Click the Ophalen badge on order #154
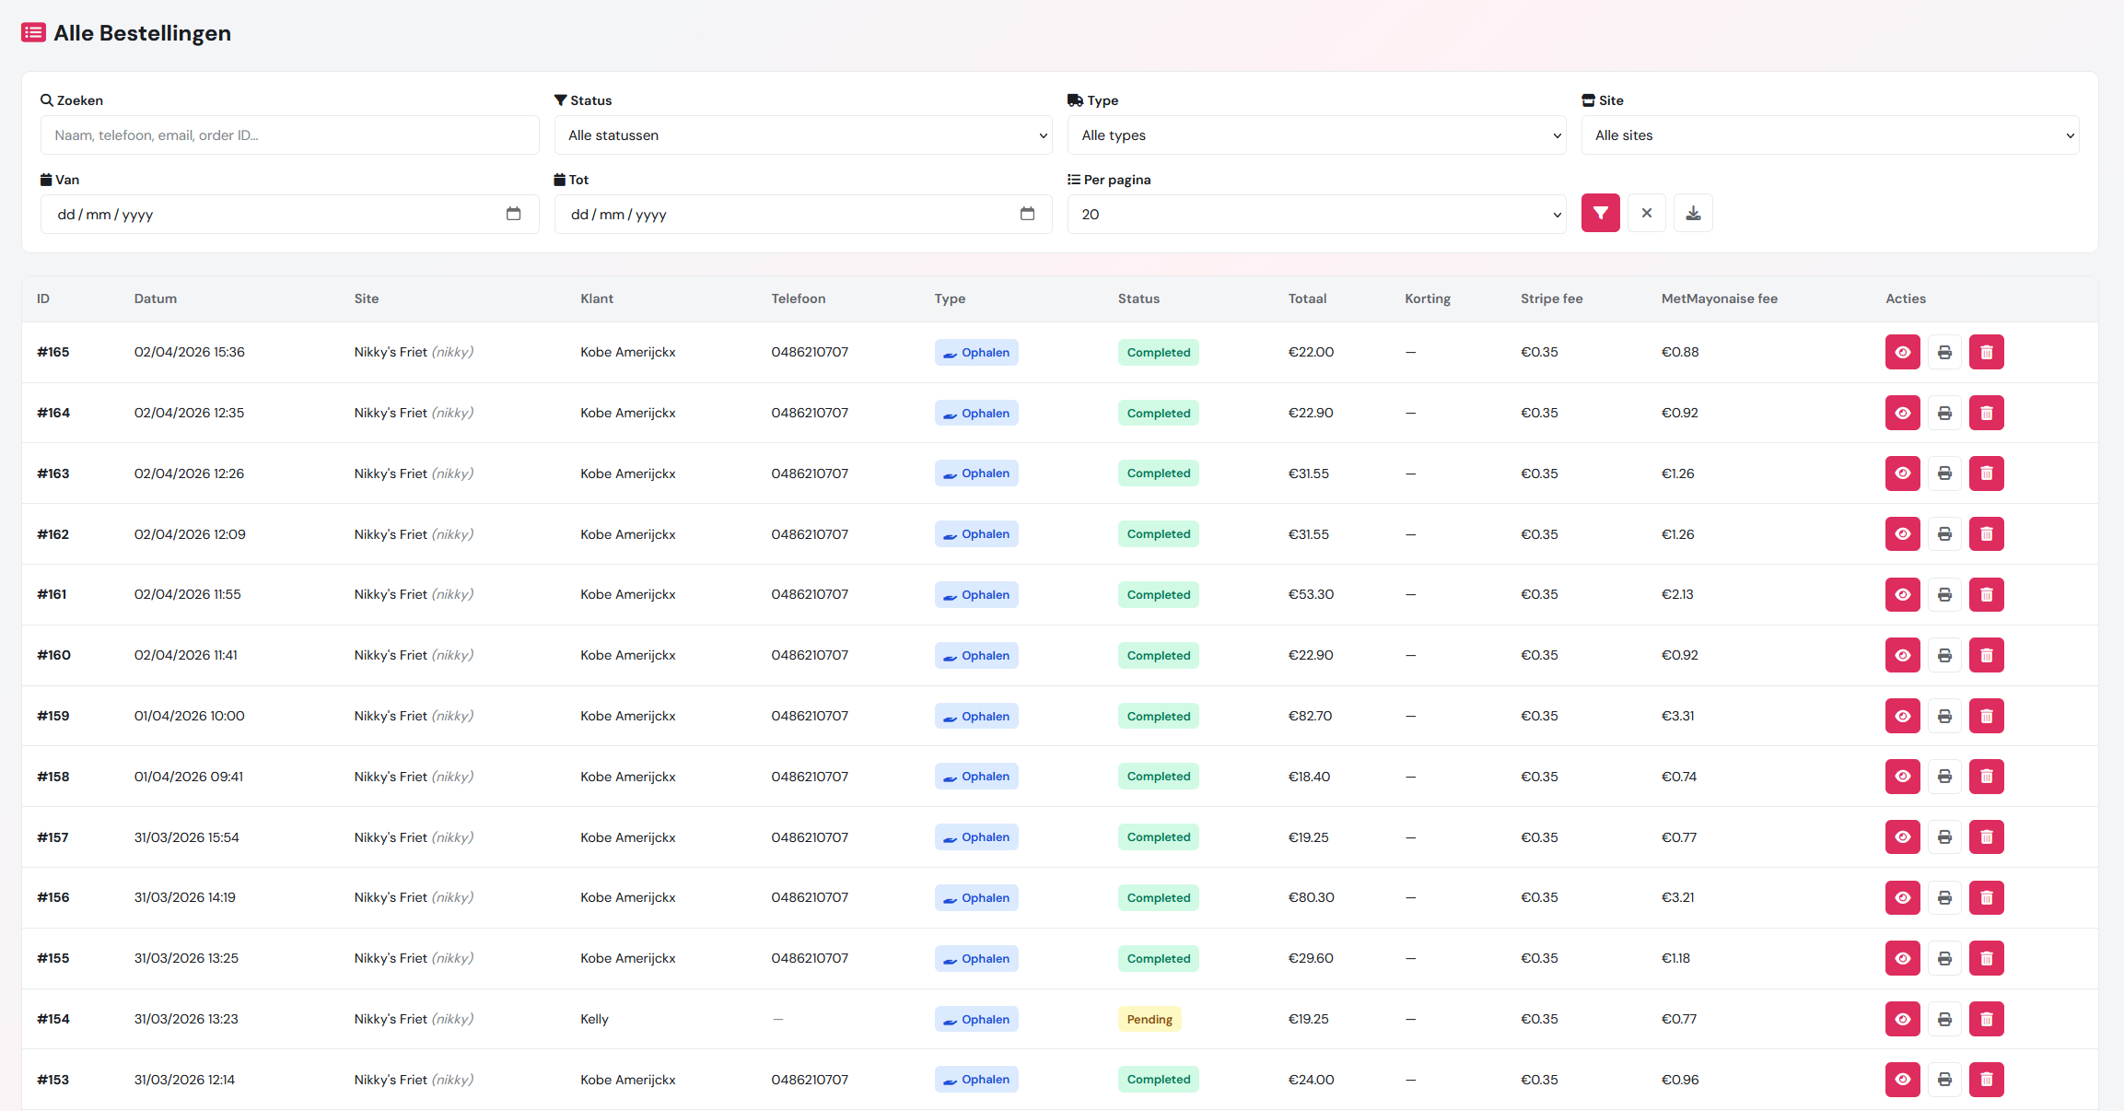 [x=975, y=1019]
